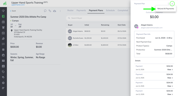Image resolution: width=178 pixels, height=96 pixels.
Task: Open the classes schedule icon in sidebar
Action: [x=3, y=33]
